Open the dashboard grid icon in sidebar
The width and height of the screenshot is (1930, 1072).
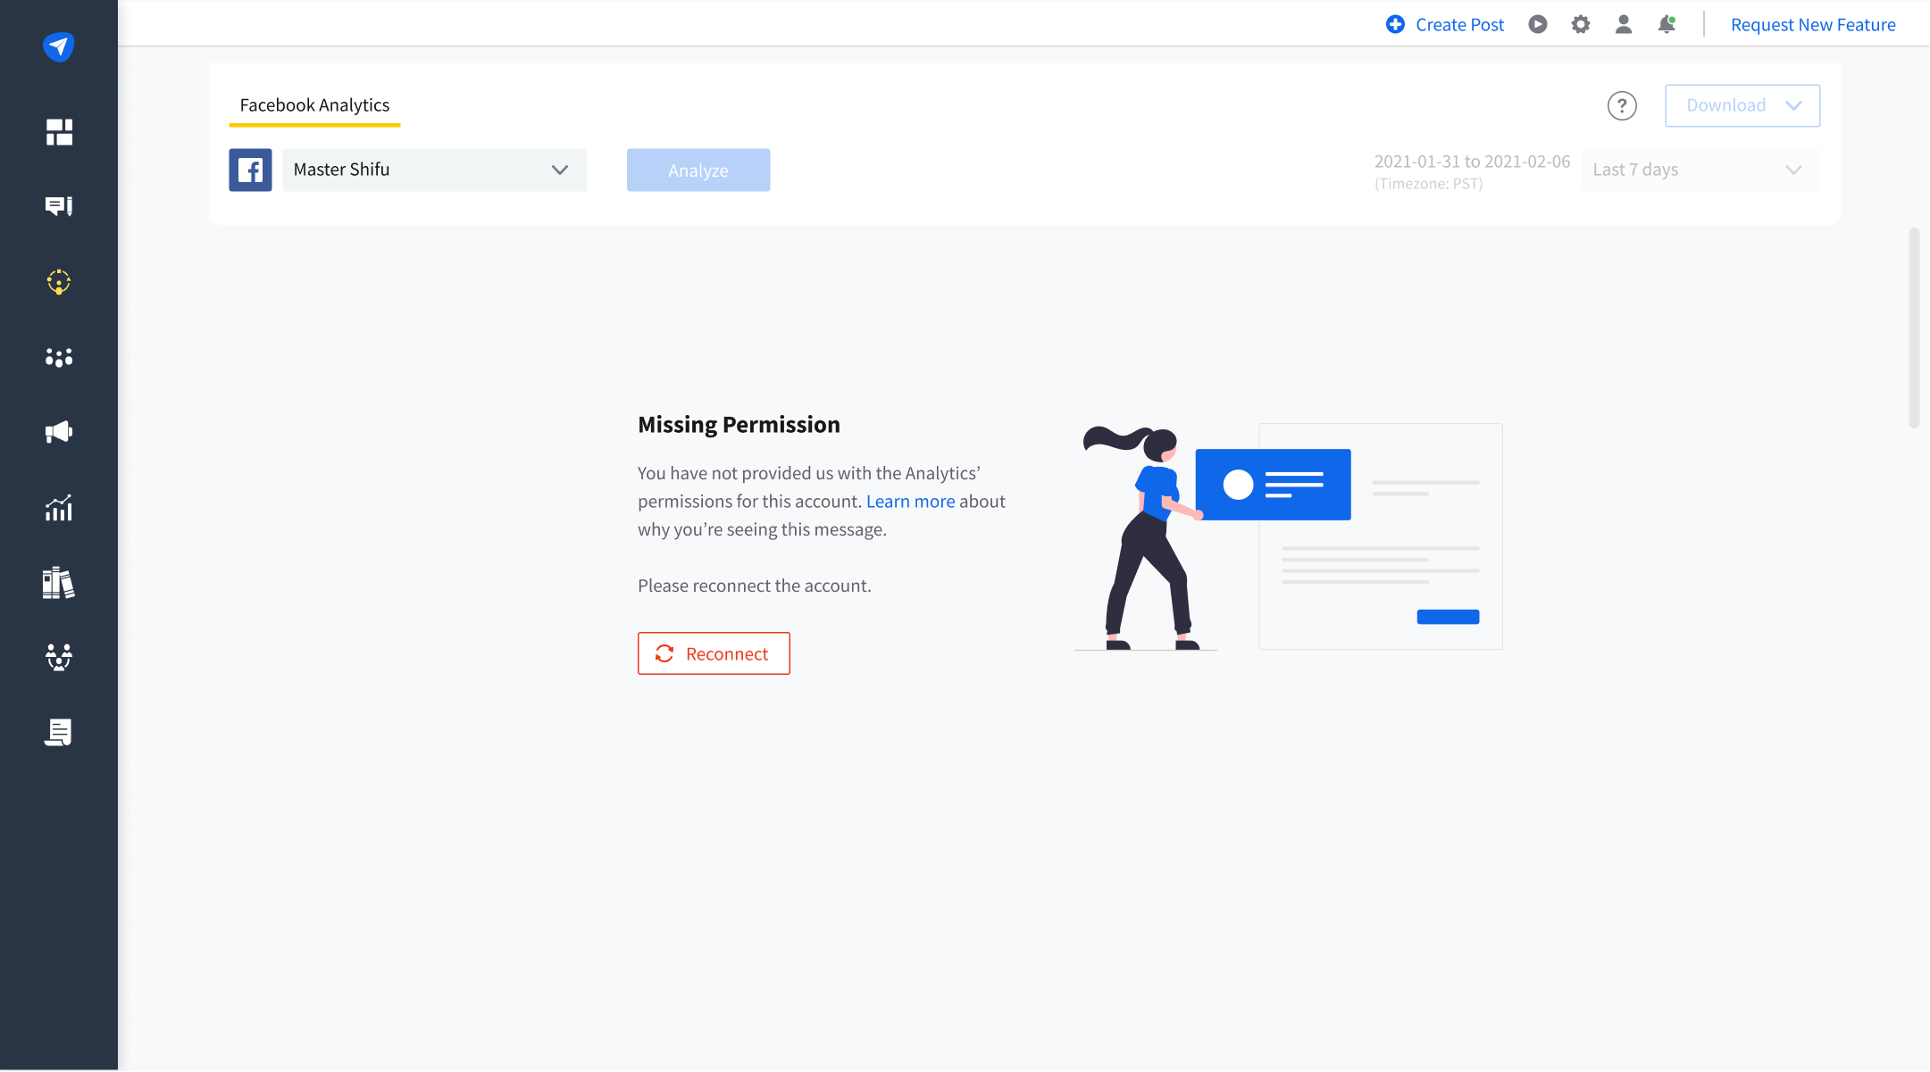pyautogui.click(x=59, y=132)
